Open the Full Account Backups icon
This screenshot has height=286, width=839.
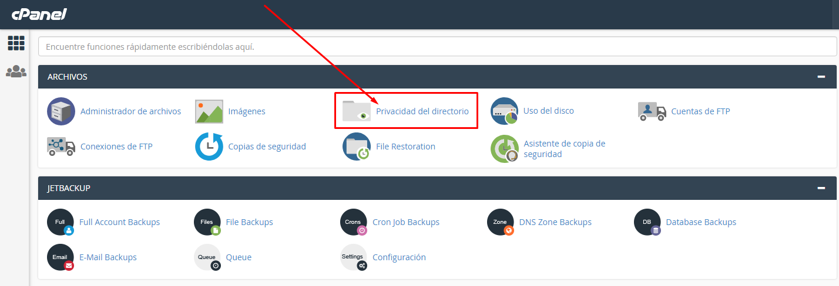click(x=61, y=223)
